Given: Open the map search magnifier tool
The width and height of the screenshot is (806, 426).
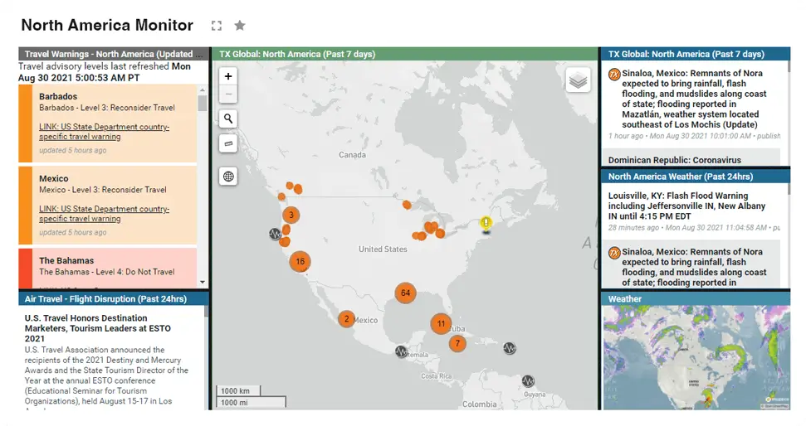Looking at the screenshot, I should pos(228,119).
